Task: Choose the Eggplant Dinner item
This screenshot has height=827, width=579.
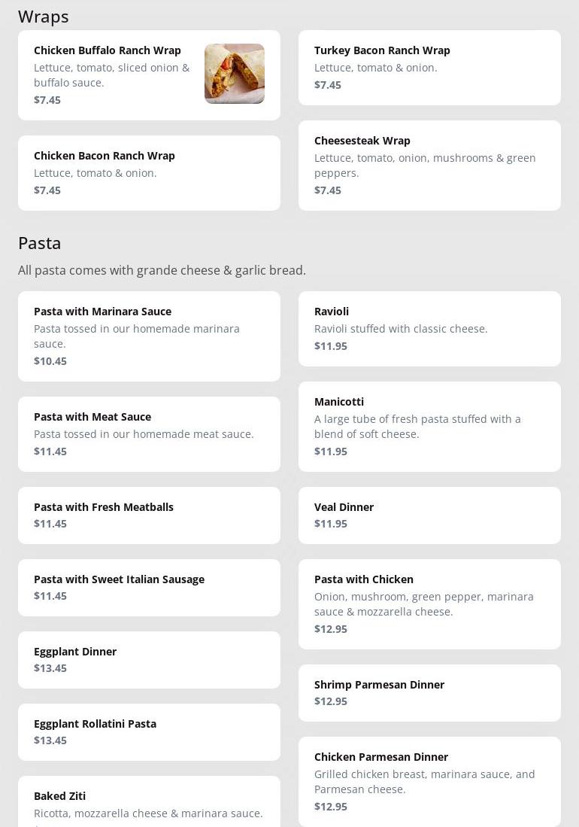Action: click(149, 660)
